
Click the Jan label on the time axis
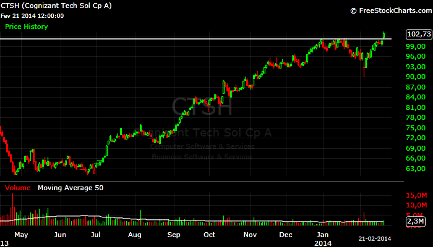pyautogui.click(x=322, y=235)
